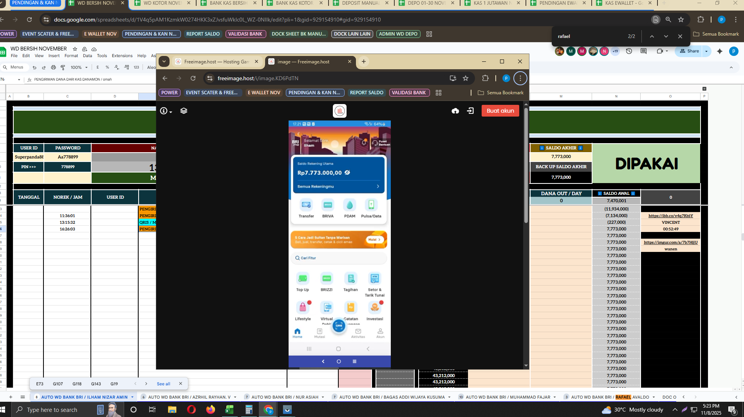This screenshot has width=744, height=417.
Task: Click the Buat akun button
Action: coord(500,111)
